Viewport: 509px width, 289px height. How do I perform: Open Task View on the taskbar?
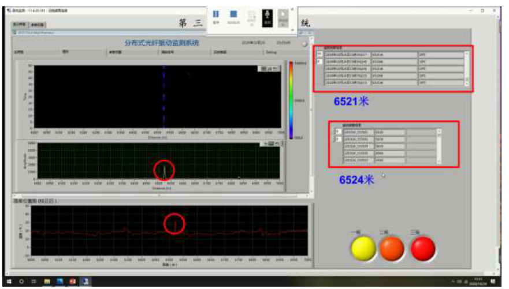[x=34, y=282]
